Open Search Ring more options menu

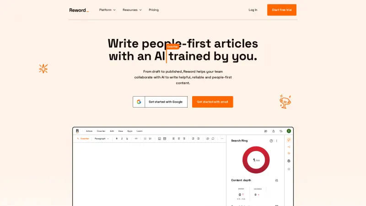[x=277, y=141]
